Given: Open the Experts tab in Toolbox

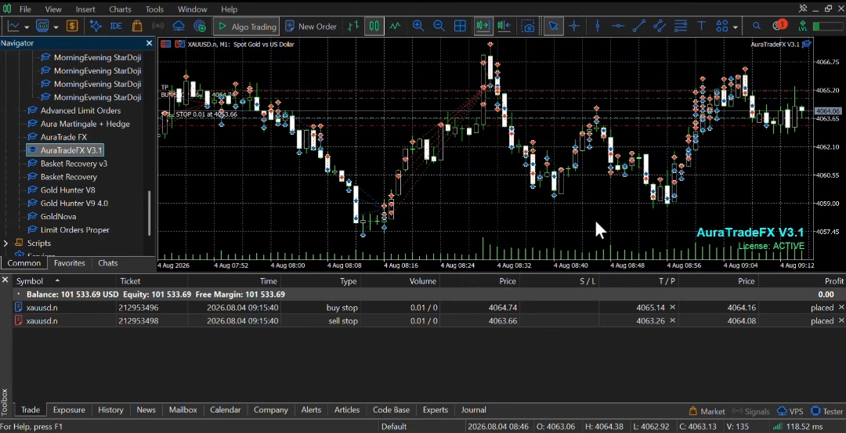Looking at the screenshot, I should click(436, 410).
